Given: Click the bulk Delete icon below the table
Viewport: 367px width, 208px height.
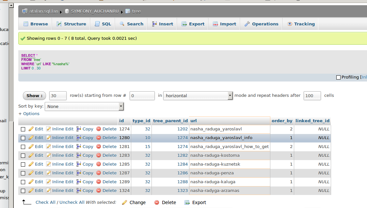Looking at the screenshot, I should (157, 202).
